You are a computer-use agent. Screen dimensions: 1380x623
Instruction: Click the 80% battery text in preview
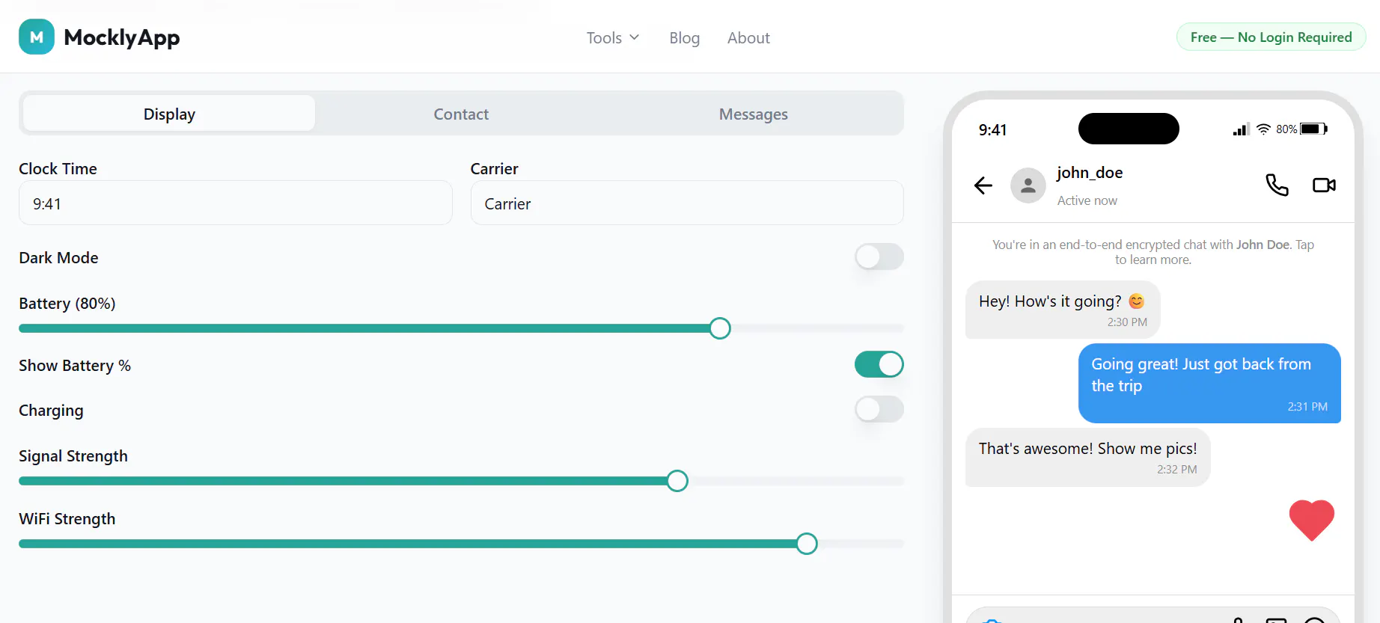[x=1286, y=129]
